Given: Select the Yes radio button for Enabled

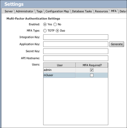Looking at the screenshot, I should point(45,25).
